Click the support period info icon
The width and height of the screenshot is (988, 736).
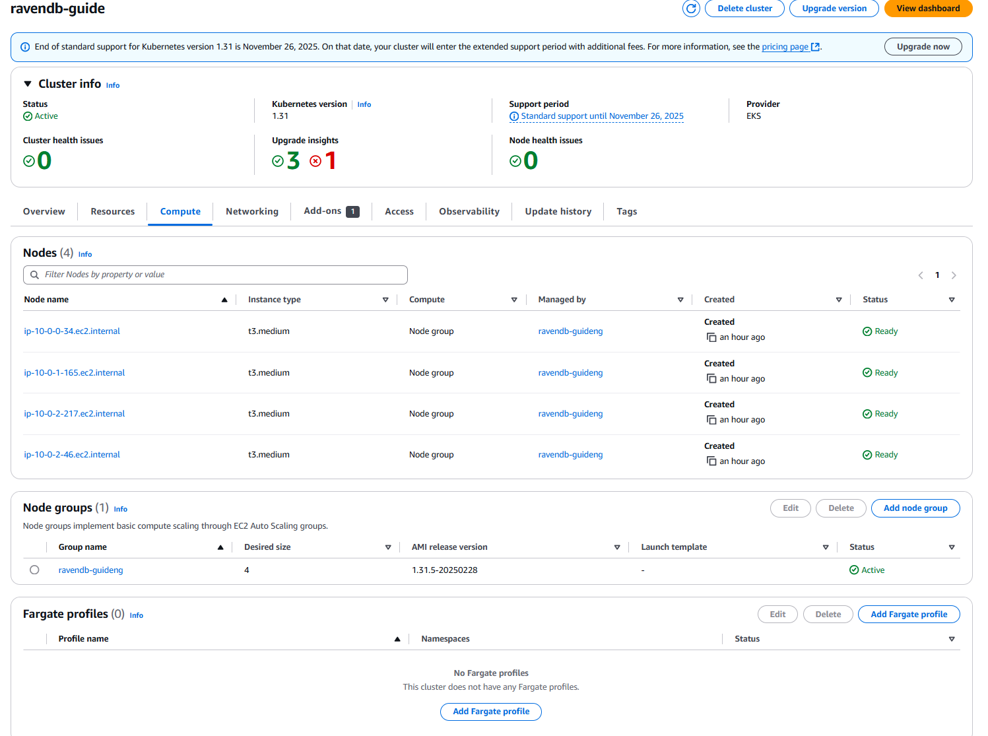pyautogui.click(x=514, y=116)
